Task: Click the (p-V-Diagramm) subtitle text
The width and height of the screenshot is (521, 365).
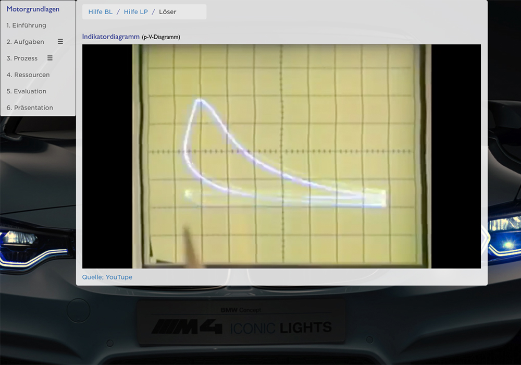Action: (161, 37)
